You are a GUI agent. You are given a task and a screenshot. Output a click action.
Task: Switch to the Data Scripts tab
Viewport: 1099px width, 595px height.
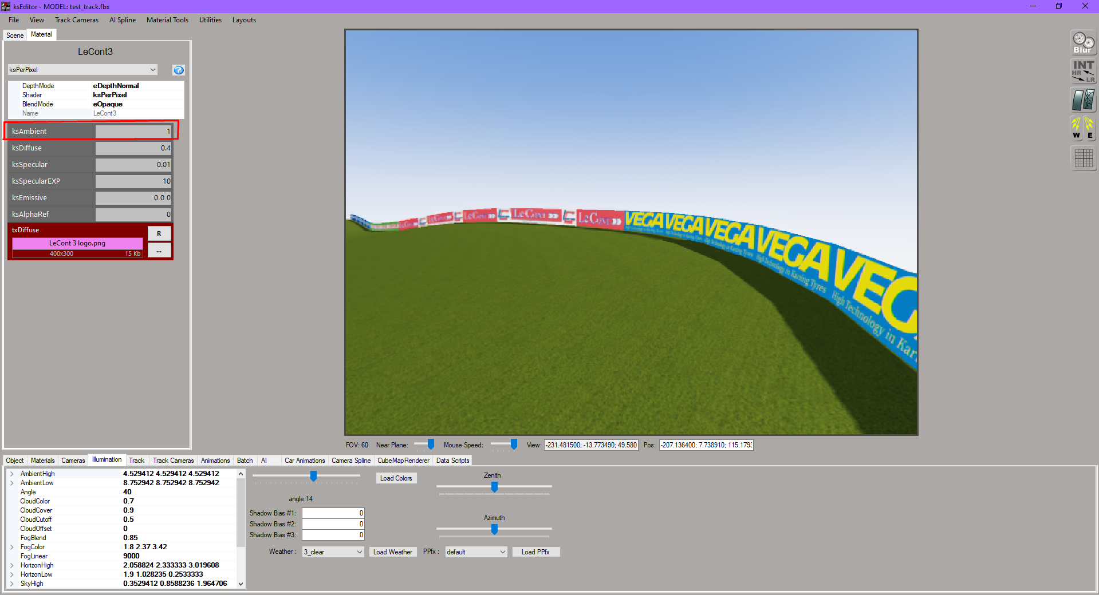tap(453, 461)
